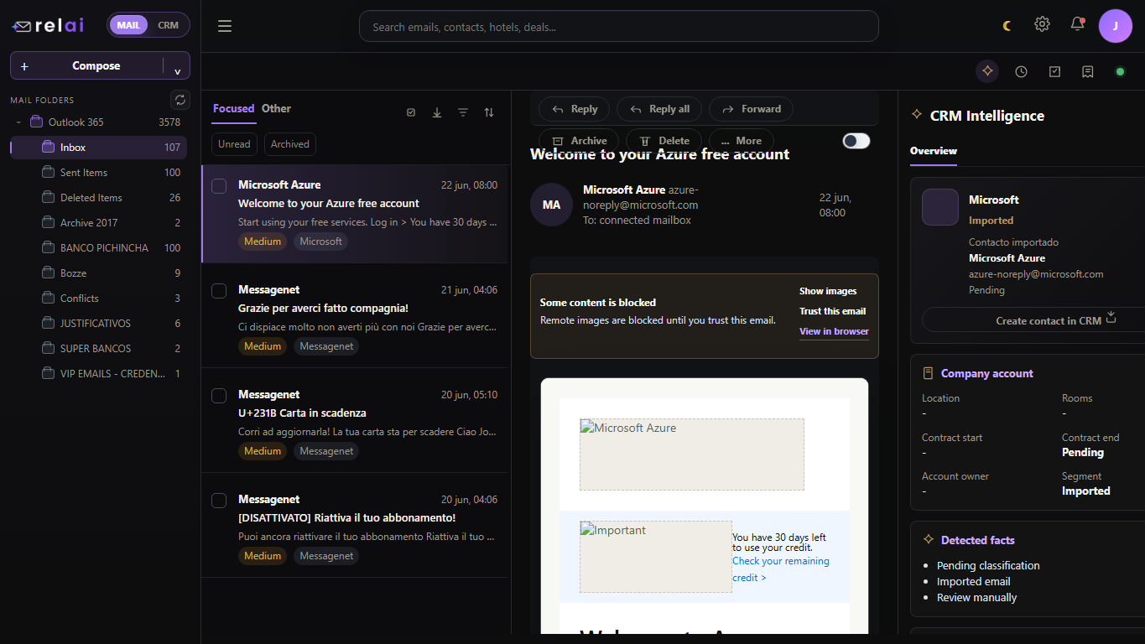Screen dimensions: 1145x644
Task: Click the Detected facts section heading
Action: coord(977,540)
